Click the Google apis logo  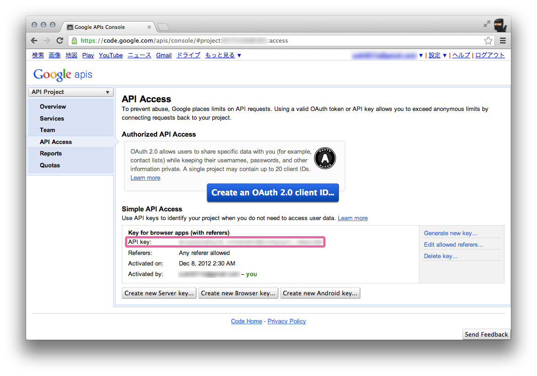63,74
